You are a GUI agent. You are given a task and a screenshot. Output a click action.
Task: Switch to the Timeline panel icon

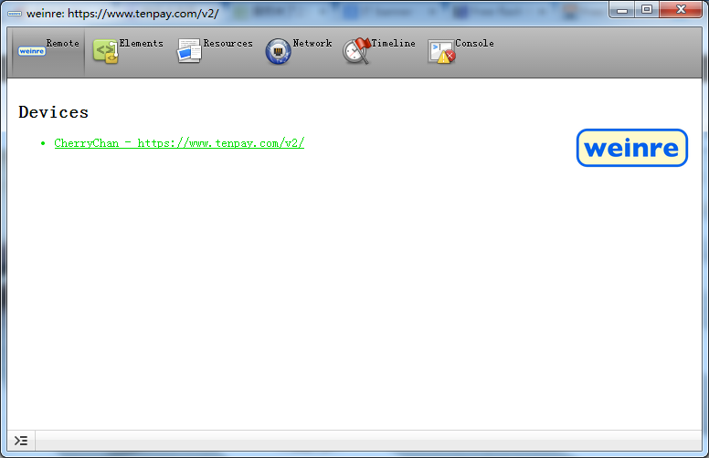(x=356, y=51)
